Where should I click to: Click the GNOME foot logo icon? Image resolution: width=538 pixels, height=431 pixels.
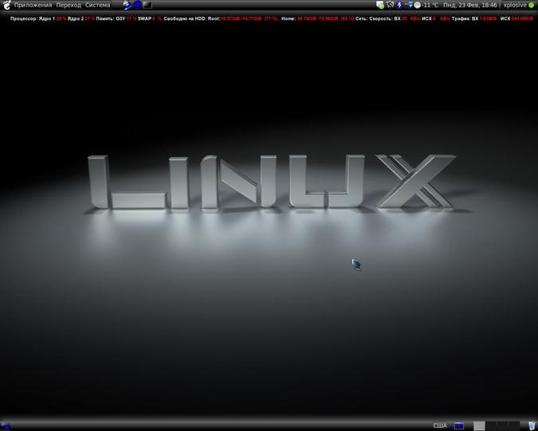[6, 5]
